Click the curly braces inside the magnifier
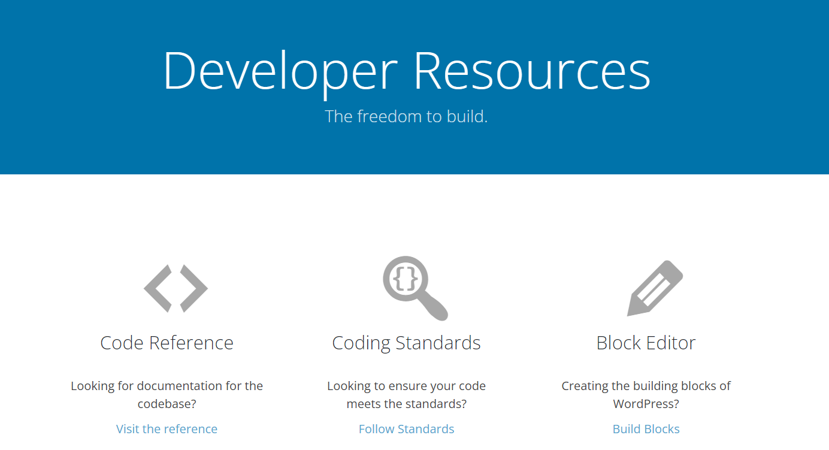The height and width of the screenshot is (450, 829). click(x=406, y=278)
